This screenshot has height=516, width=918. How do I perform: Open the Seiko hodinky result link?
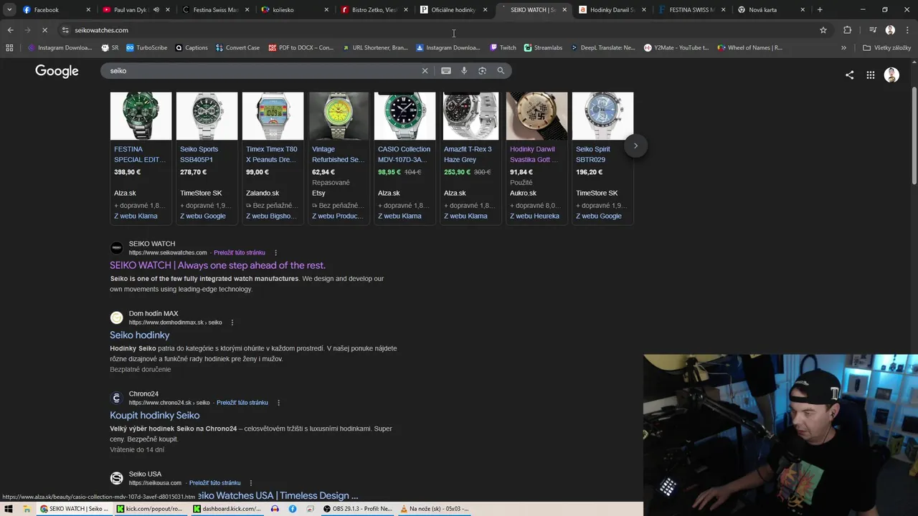[x=140, y=335]
